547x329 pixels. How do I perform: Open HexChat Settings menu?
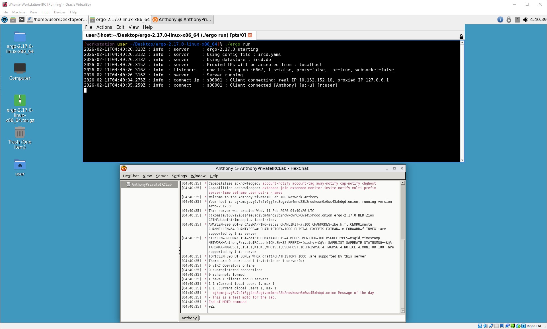point(179,176)
